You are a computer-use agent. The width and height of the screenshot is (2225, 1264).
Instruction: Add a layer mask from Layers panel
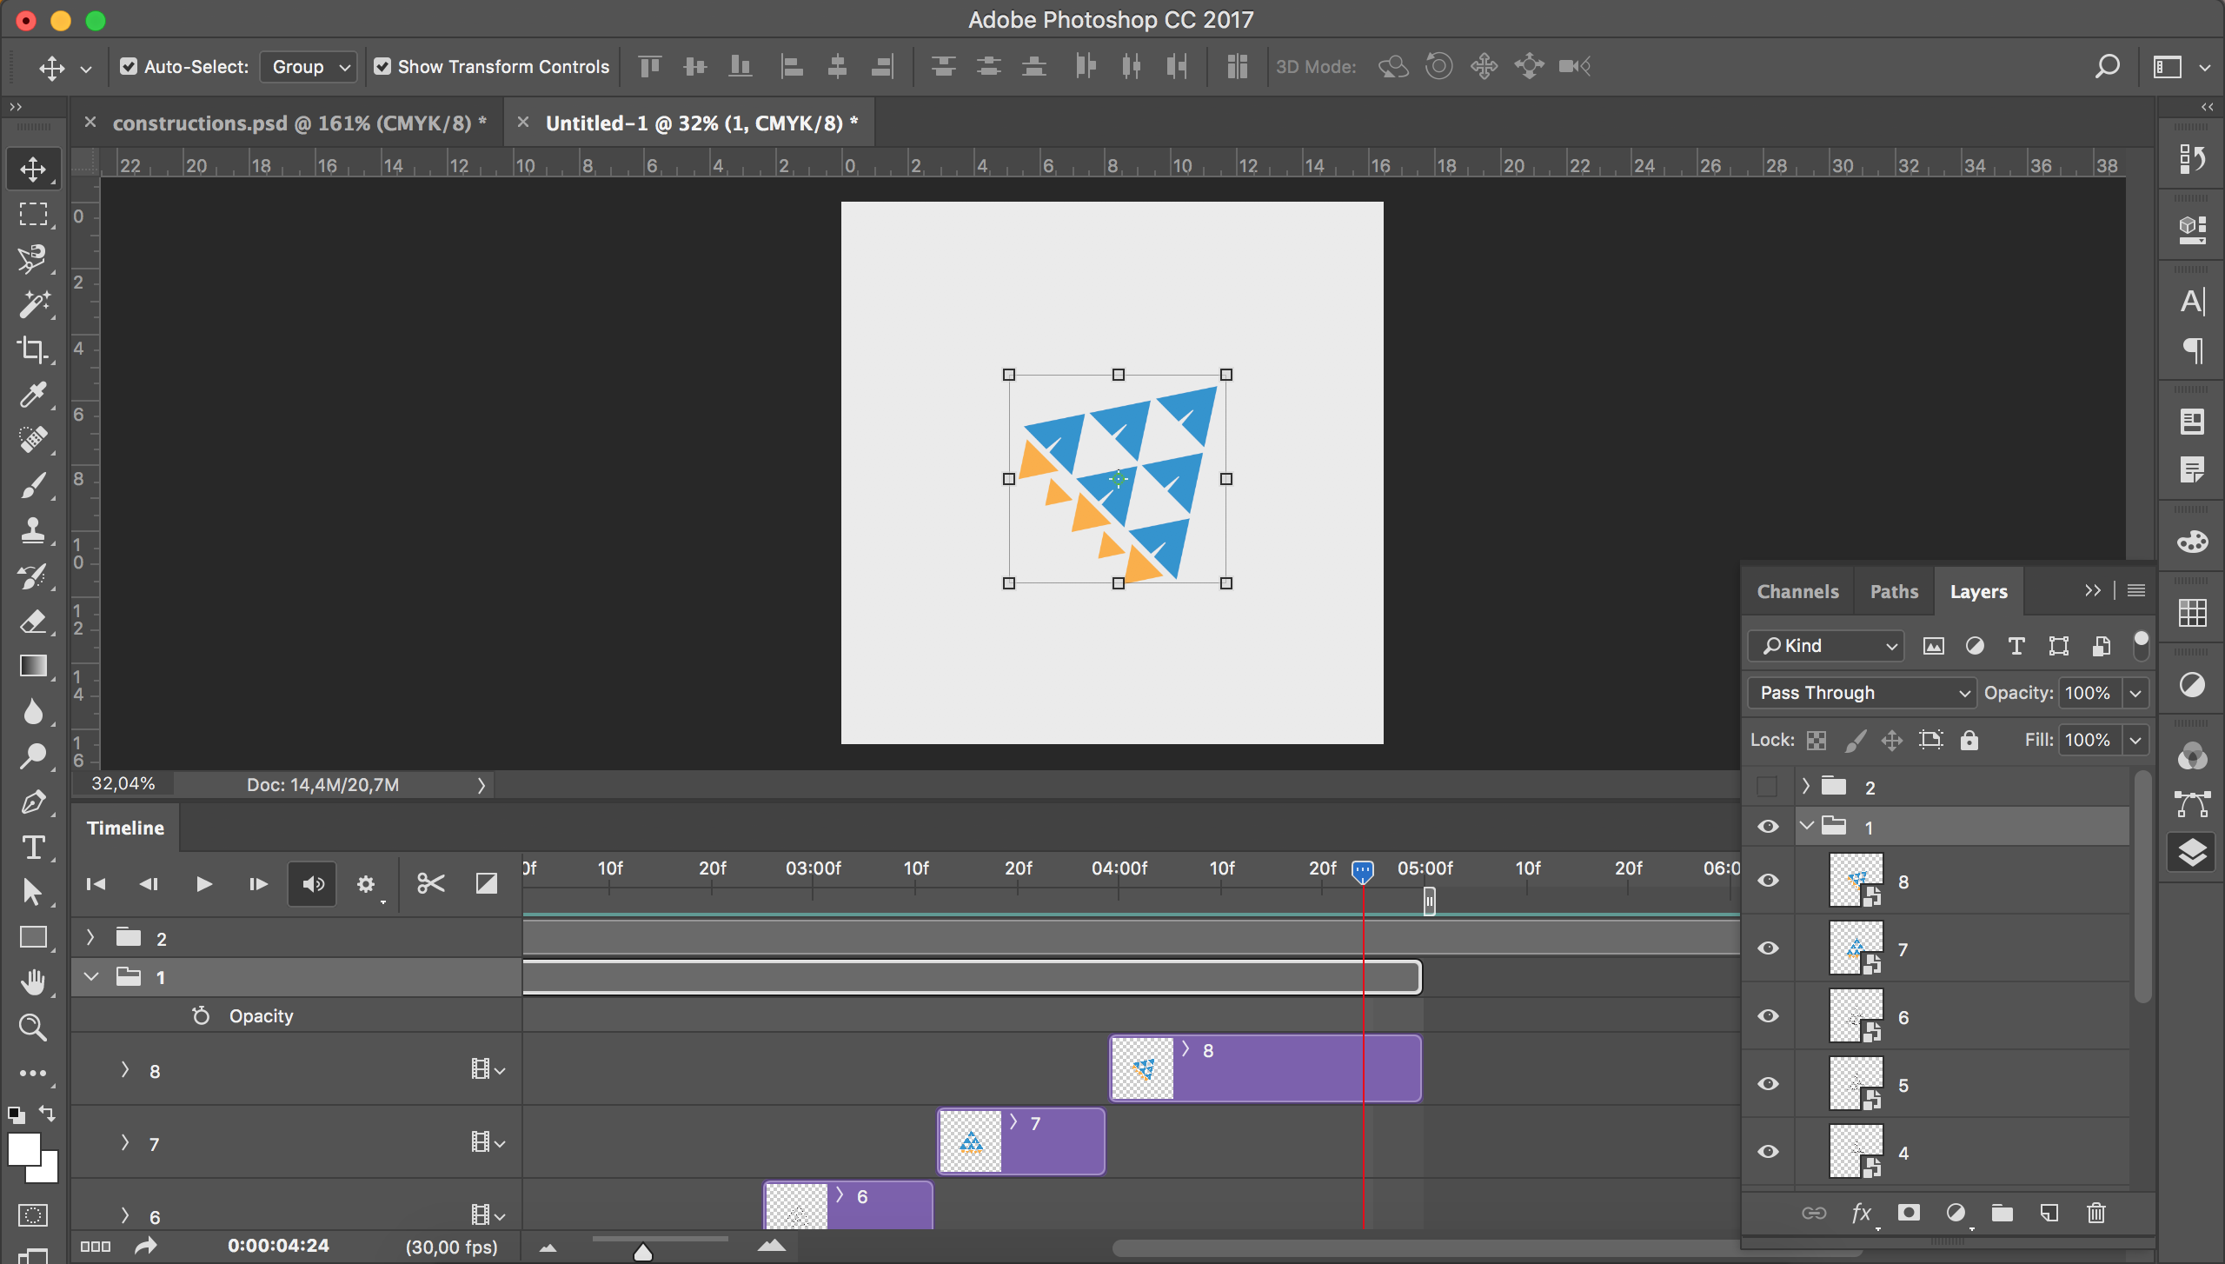coord(1909,1213)
